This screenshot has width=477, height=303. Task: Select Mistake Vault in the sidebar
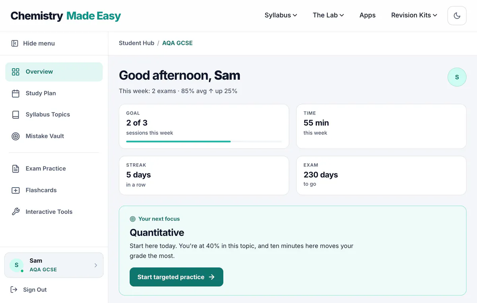54,136
